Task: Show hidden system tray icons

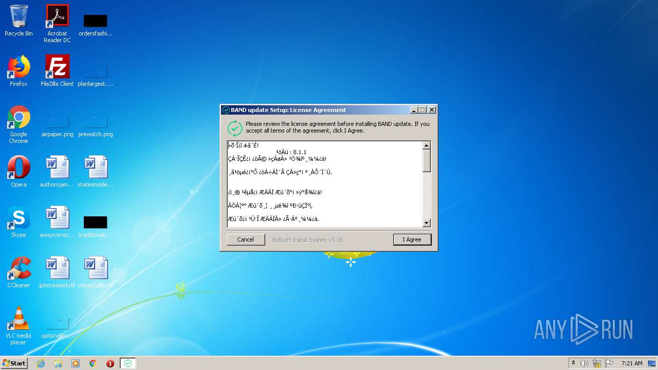Action: coord(573,363)
